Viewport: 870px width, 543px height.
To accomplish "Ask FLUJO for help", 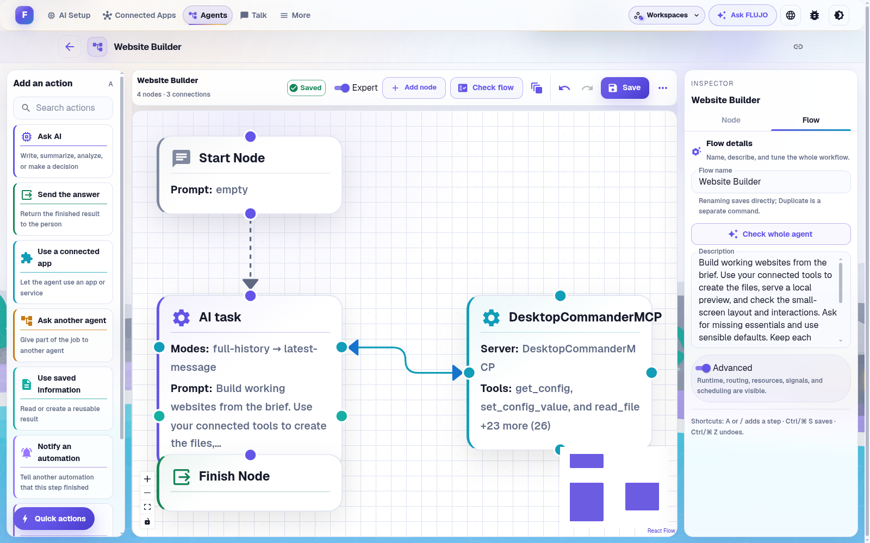I will pos(743,15).
